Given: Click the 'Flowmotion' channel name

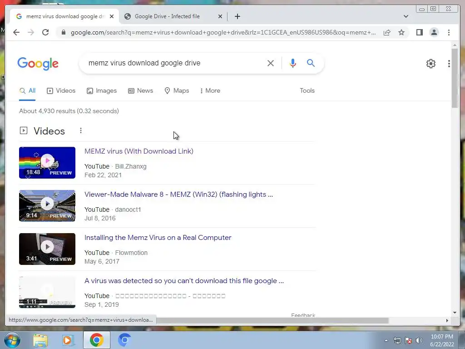Looking at the screenshot, I should tap(131, 253).
